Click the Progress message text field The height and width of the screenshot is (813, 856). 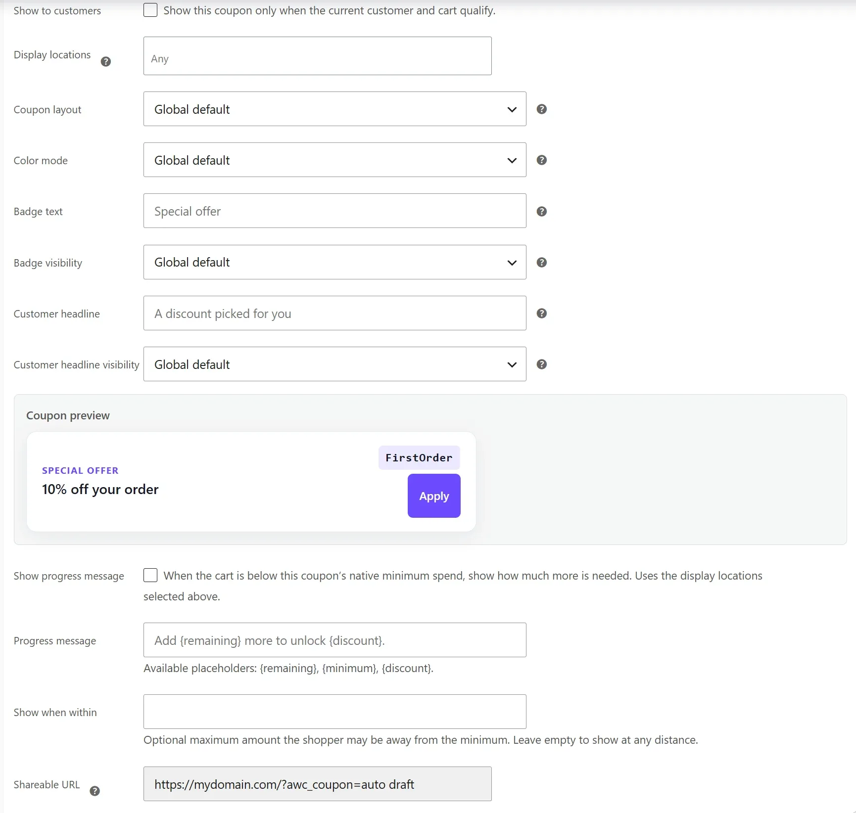(335, 640)
